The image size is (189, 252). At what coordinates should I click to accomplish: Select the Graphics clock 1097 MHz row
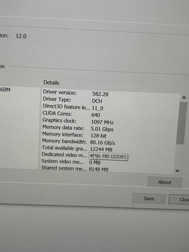click(x=78, y=121)
